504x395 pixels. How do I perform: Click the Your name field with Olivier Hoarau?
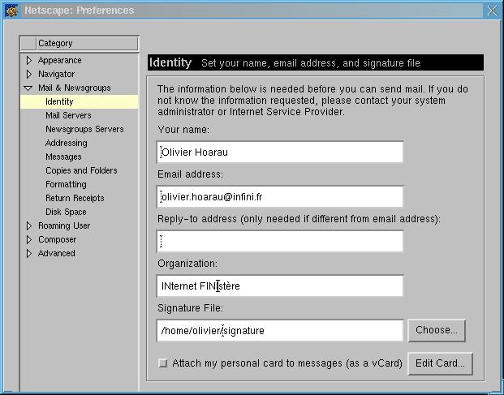[280, 152]
